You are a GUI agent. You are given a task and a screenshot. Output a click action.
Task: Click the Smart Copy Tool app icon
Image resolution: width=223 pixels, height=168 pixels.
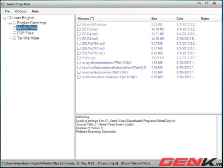tap(3, 4)
